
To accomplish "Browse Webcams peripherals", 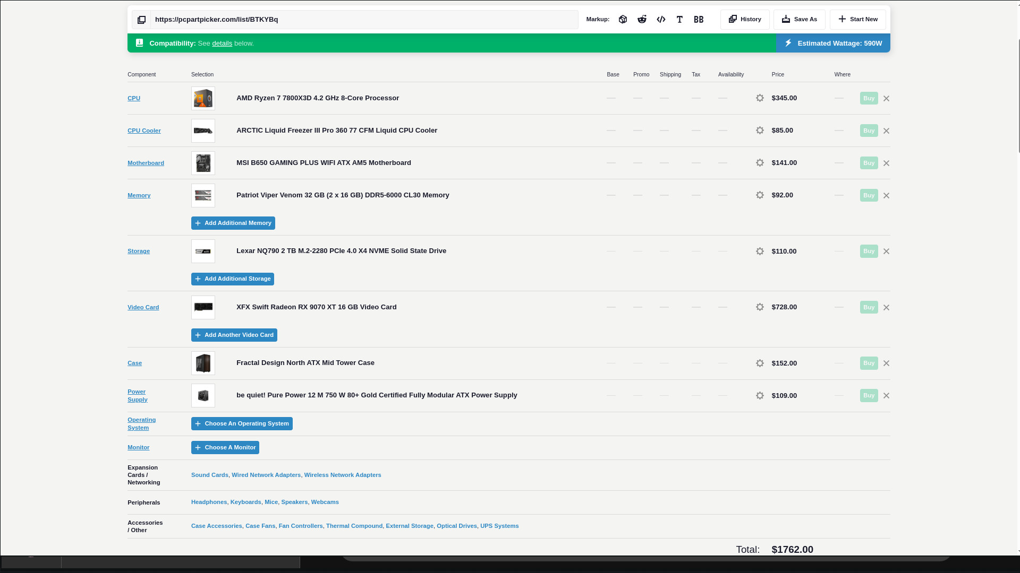I will [325, 502].
